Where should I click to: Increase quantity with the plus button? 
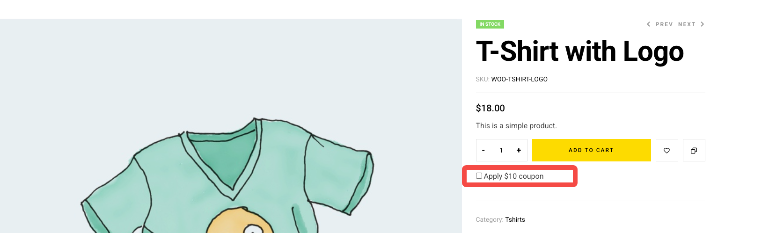519,150
